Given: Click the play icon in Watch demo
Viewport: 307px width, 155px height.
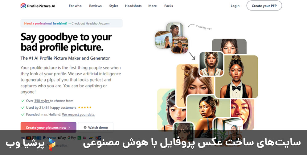Looking at the screenshot, I should pos(85,128).
